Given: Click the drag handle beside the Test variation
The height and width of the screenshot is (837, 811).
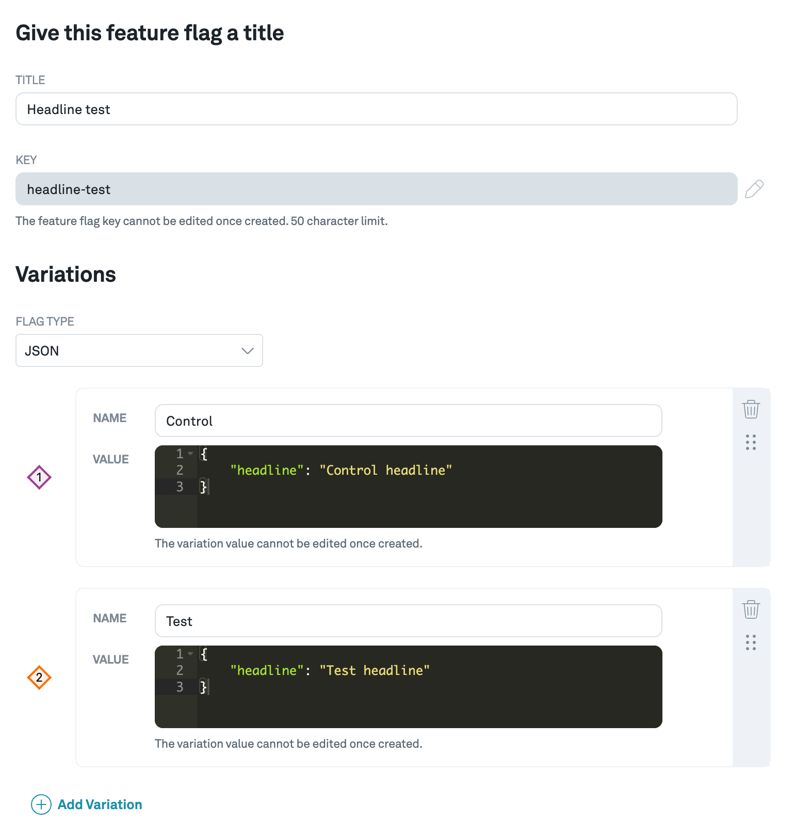Looking at the screenshot, I should pyautogui.click(x=751, y=642).
